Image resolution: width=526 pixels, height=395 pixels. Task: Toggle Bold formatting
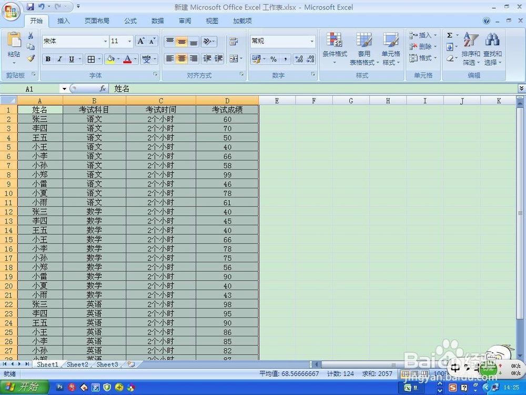point(48,59)
